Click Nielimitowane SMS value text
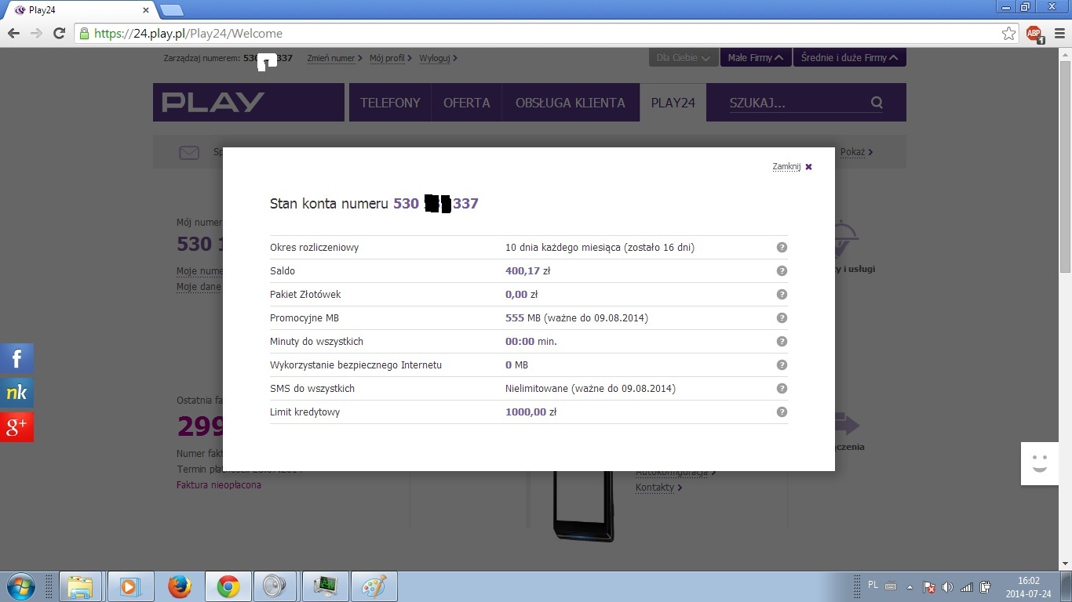This screenshot has height=602, width=1072. 590,388
